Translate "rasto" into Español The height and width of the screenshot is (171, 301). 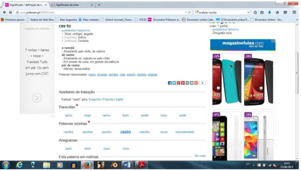(95, 99)
